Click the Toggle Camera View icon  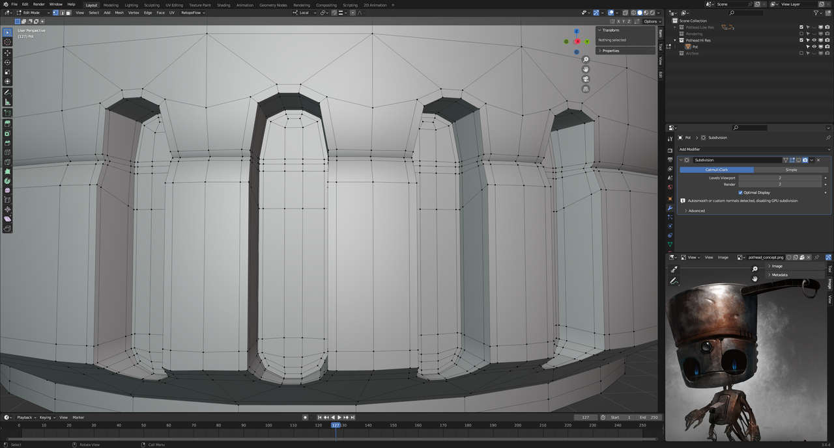[586, 79]
